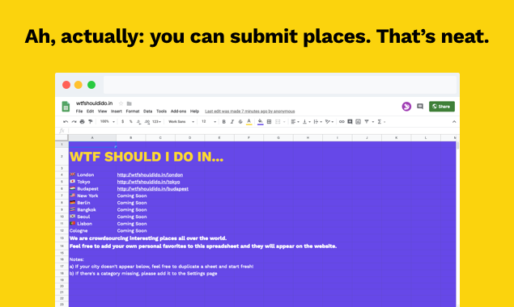
Task: Open the Help menu
Action: [195, 111]
